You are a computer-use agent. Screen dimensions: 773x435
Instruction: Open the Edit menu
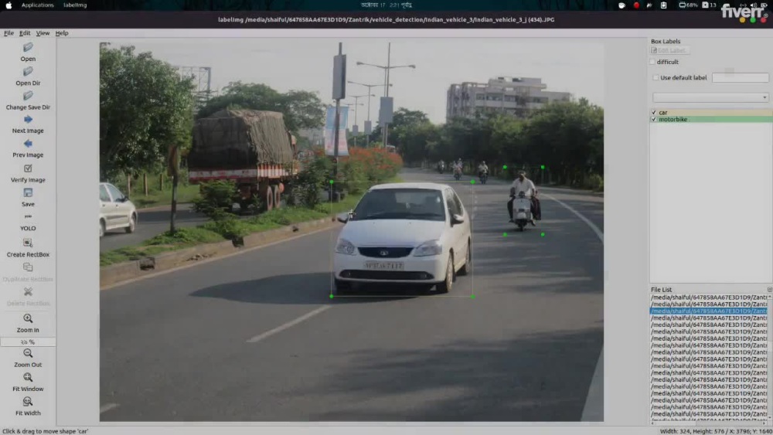[25, 33]
